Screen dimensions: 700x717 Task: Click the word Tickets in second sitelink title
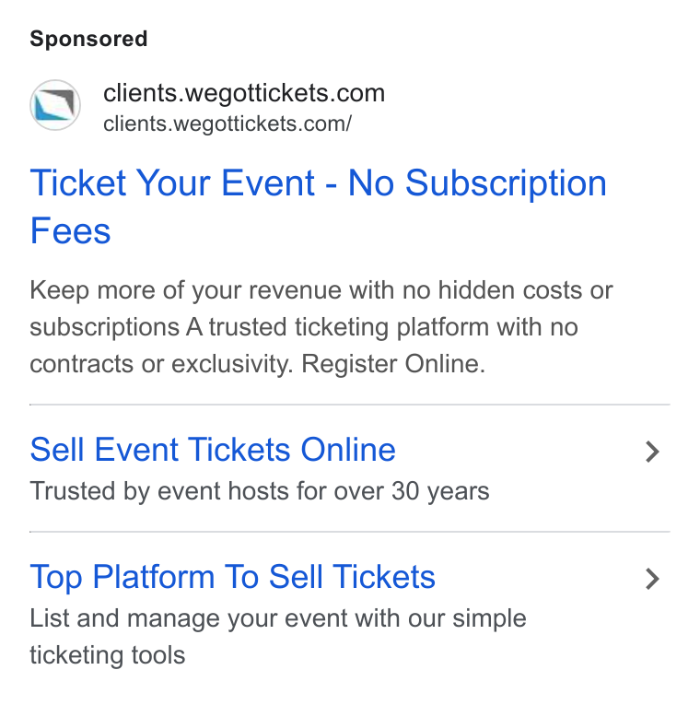(383, 577)
